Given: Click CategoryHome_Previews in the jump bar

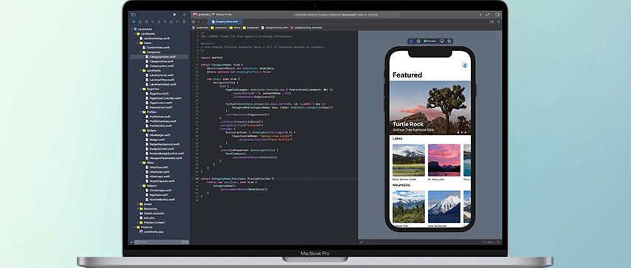Looking at the screenshot, I should click(x=308, y=28).
